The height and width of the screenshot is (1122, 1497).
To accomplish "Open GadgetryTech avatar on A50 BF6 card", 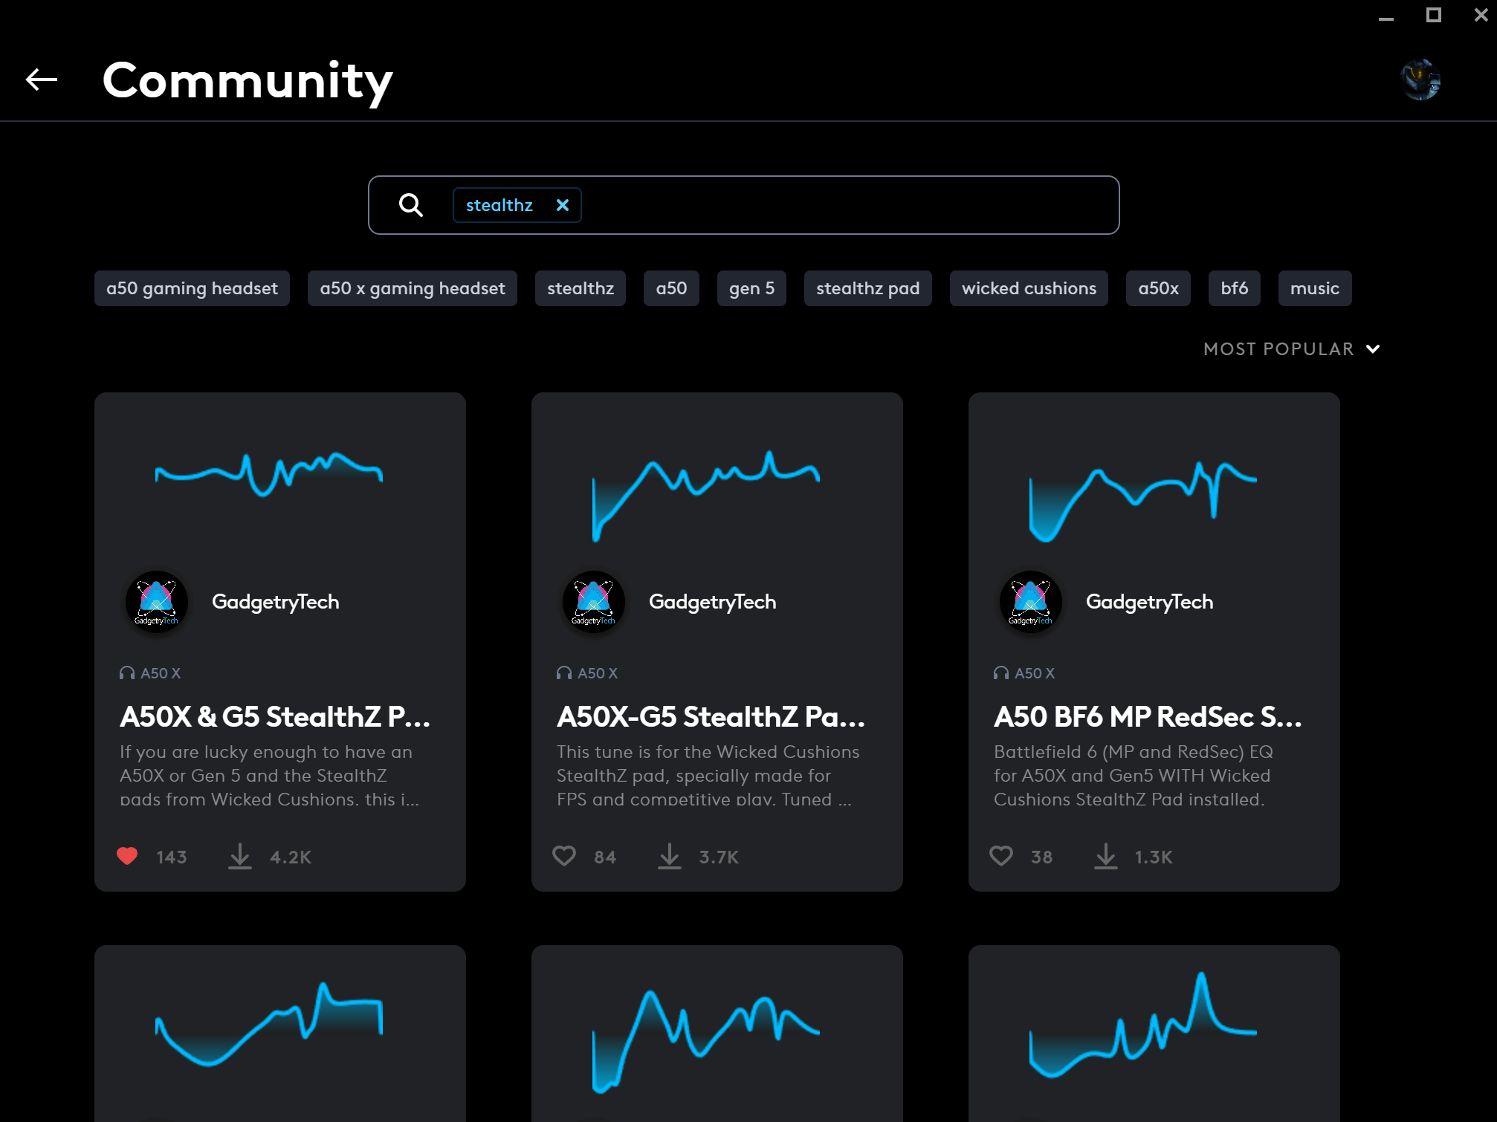I will 1031,602.
